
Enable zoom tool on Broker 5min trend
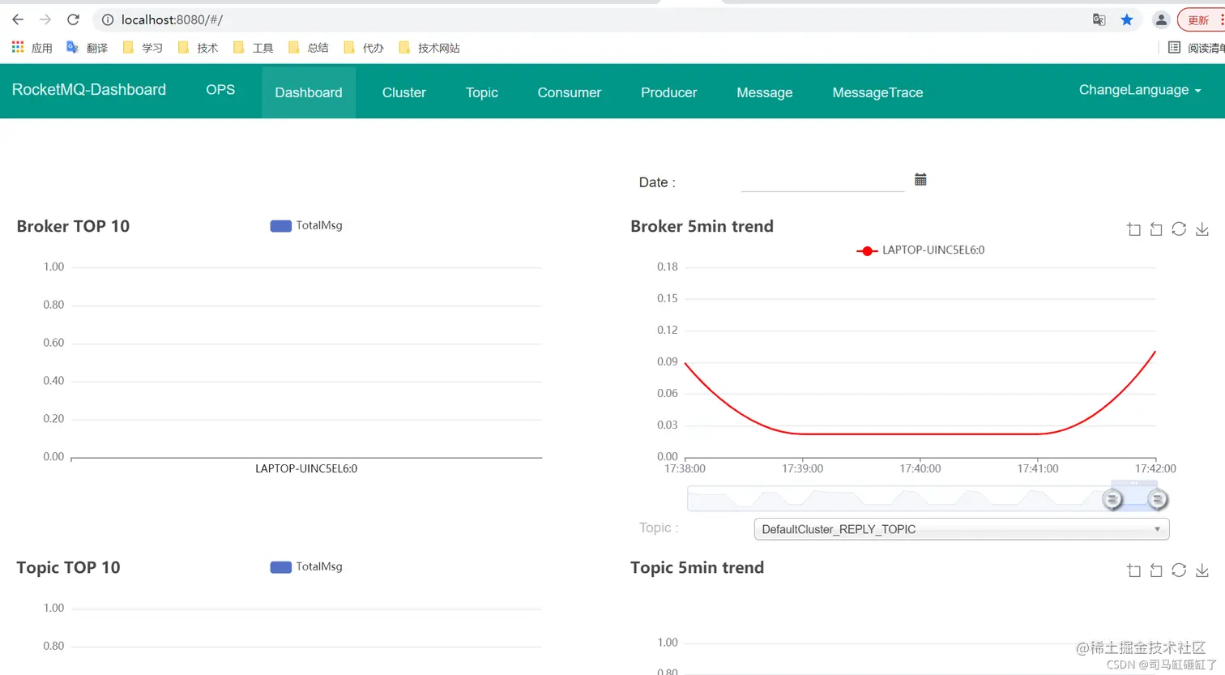point(1133,229)
